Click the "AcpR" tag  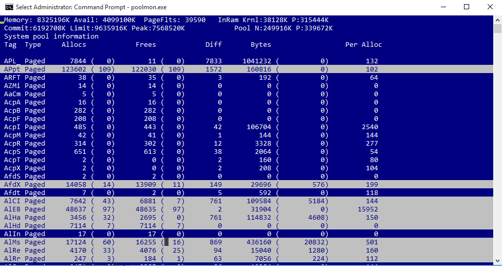[x=12, y=143]
